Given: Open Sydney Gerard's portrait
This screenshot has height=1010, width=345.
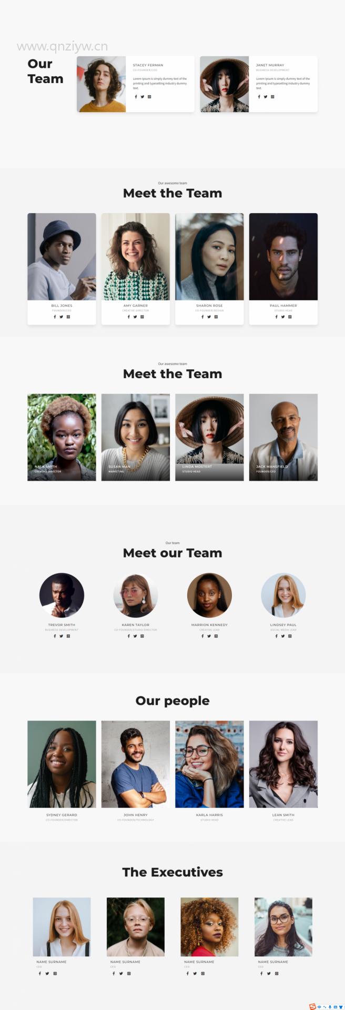Looking at the screenshot, I should tap(62, 764).
